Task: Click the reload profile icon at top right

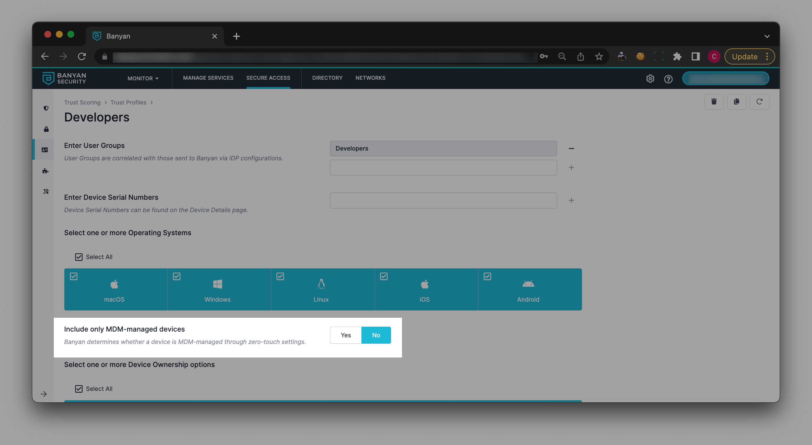Action: pyautogui.click(x=759, y=102)
